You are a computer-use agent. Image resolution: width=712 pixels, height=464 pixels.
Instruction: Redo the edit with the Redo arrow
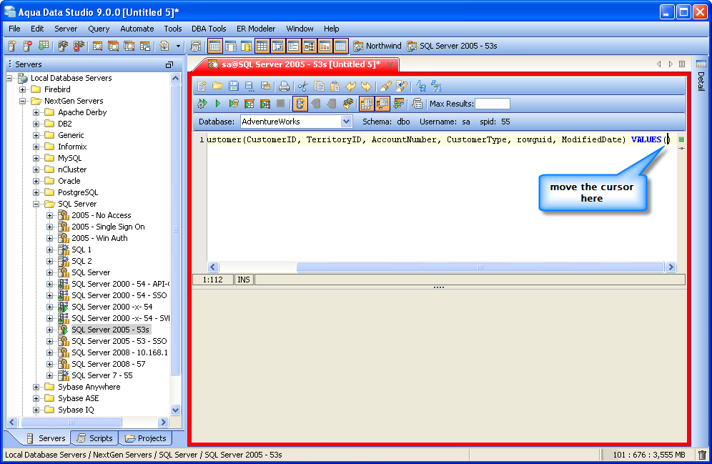click(366, 86)
